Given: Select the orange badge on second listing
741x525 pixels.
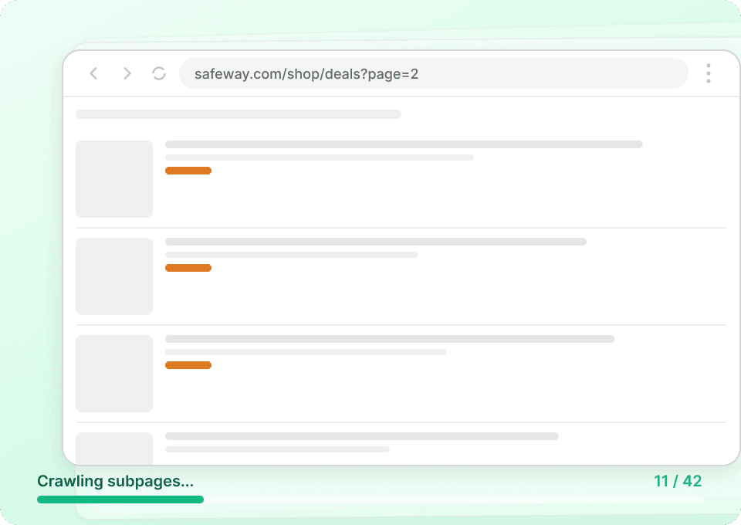Looking at the screenshot, I should (188, 268).
